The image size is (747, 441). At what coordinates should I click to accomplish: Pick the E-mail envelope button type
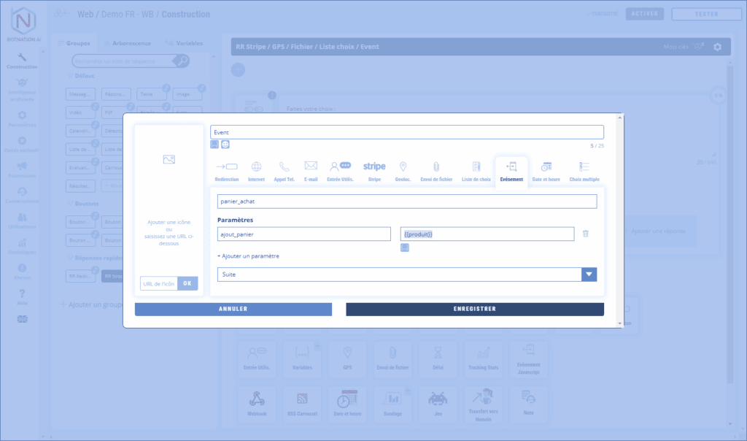(x=311, y=167)
